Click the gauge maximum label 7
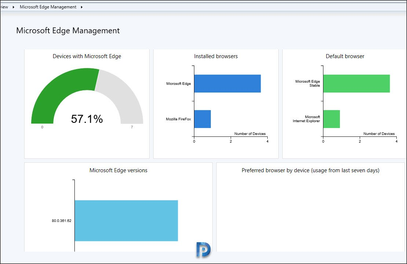407x264 pixels. tap(132, 127)
